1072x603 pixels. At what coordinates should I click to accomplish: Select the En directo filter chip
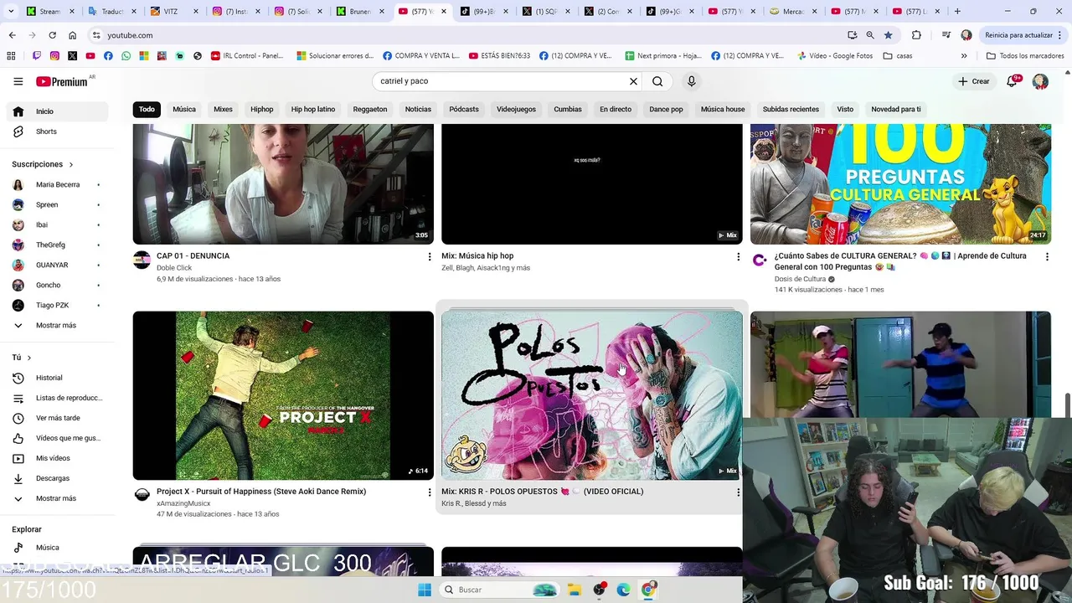point(616,109)
